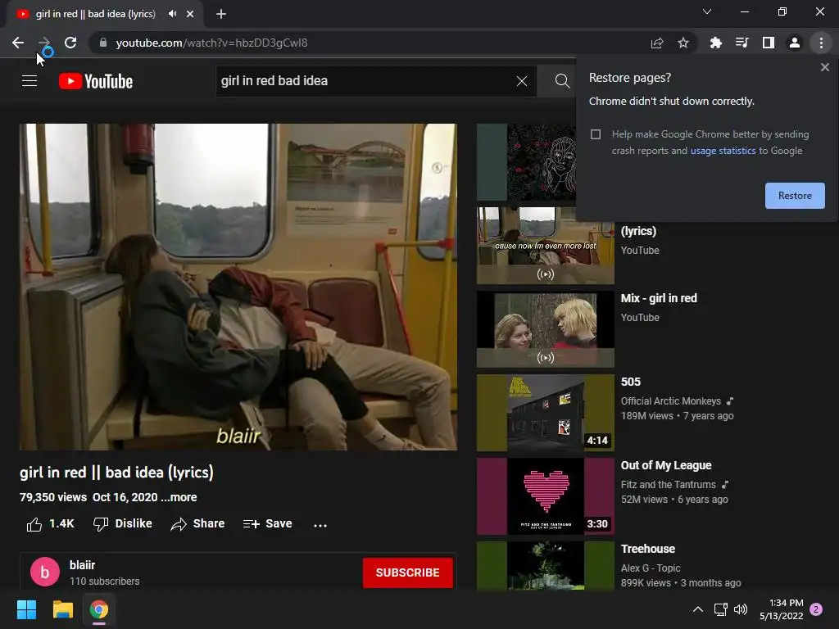Image resolution: width=839 pixels, height=629 pixels.
Task: Expand description with ...more
Action: click(179, 497)
